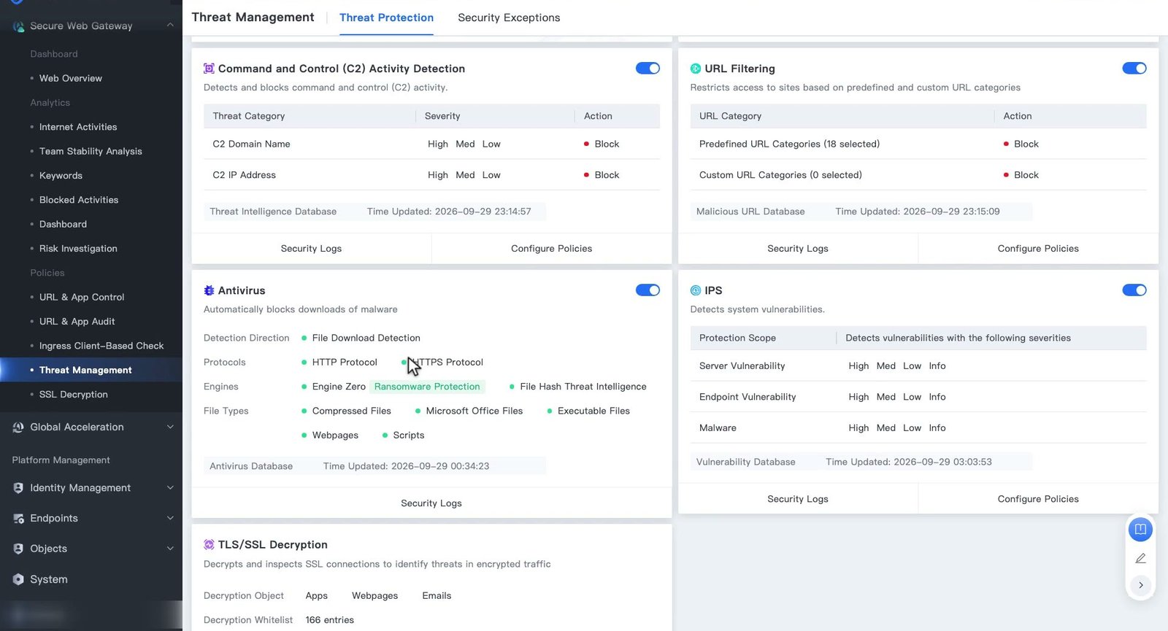Click the Command and Control detection card icon
Image resolution: width=1168 pixels, height=631 pixels.
click(209, 69)
